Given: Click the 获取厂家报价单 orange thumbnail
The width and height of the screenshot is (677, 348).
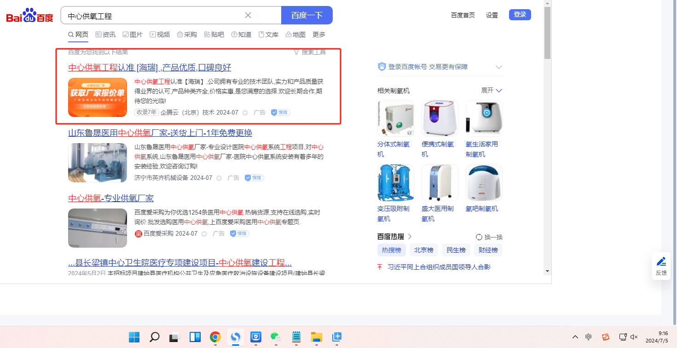Looking at the screenshot, I should point(98,97).
